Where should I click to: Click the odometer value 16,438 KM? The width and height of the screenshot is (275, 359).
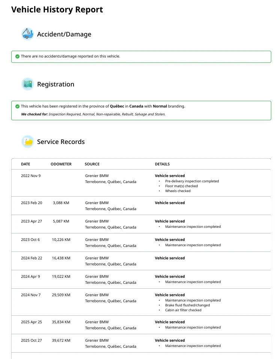point(61,258)
